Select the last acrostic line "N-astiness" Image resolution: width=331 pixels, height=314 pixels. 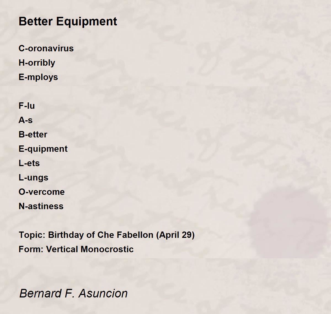tap(41, 206)
